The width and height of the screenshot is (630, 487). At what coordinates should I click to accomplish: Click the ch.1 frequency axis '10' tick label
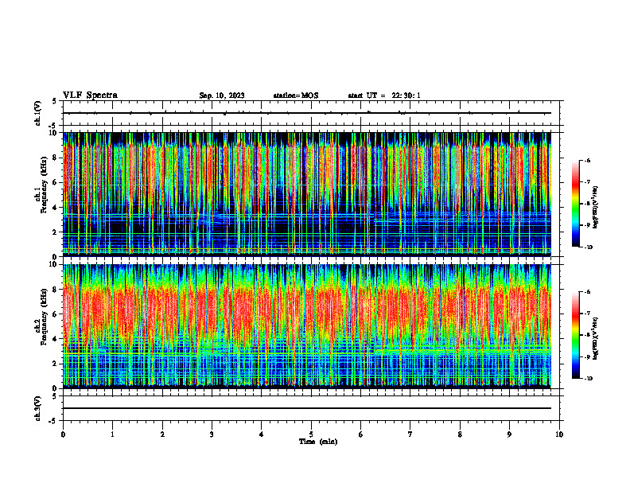coord(53,133)
